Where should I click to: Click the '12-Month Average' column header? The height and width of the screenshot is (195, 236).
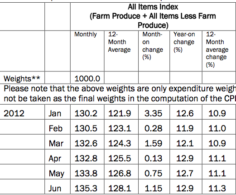pos(119,42)
